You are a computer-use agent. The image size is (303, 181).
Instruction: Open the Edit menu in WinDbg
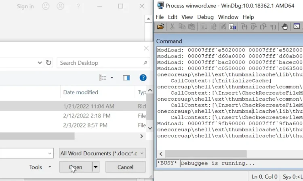coord(173,17)
